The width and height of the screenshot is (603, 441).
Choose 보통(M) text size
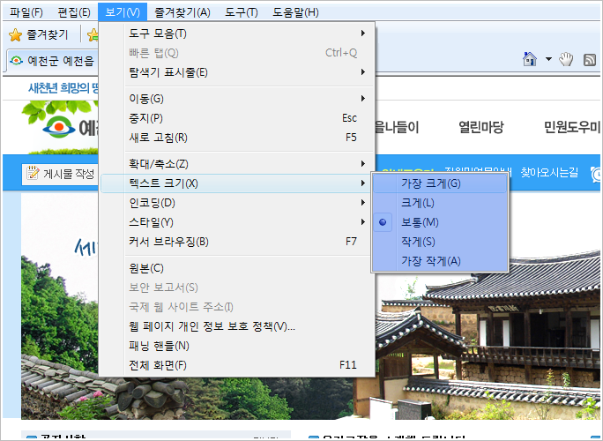[440, 222]
